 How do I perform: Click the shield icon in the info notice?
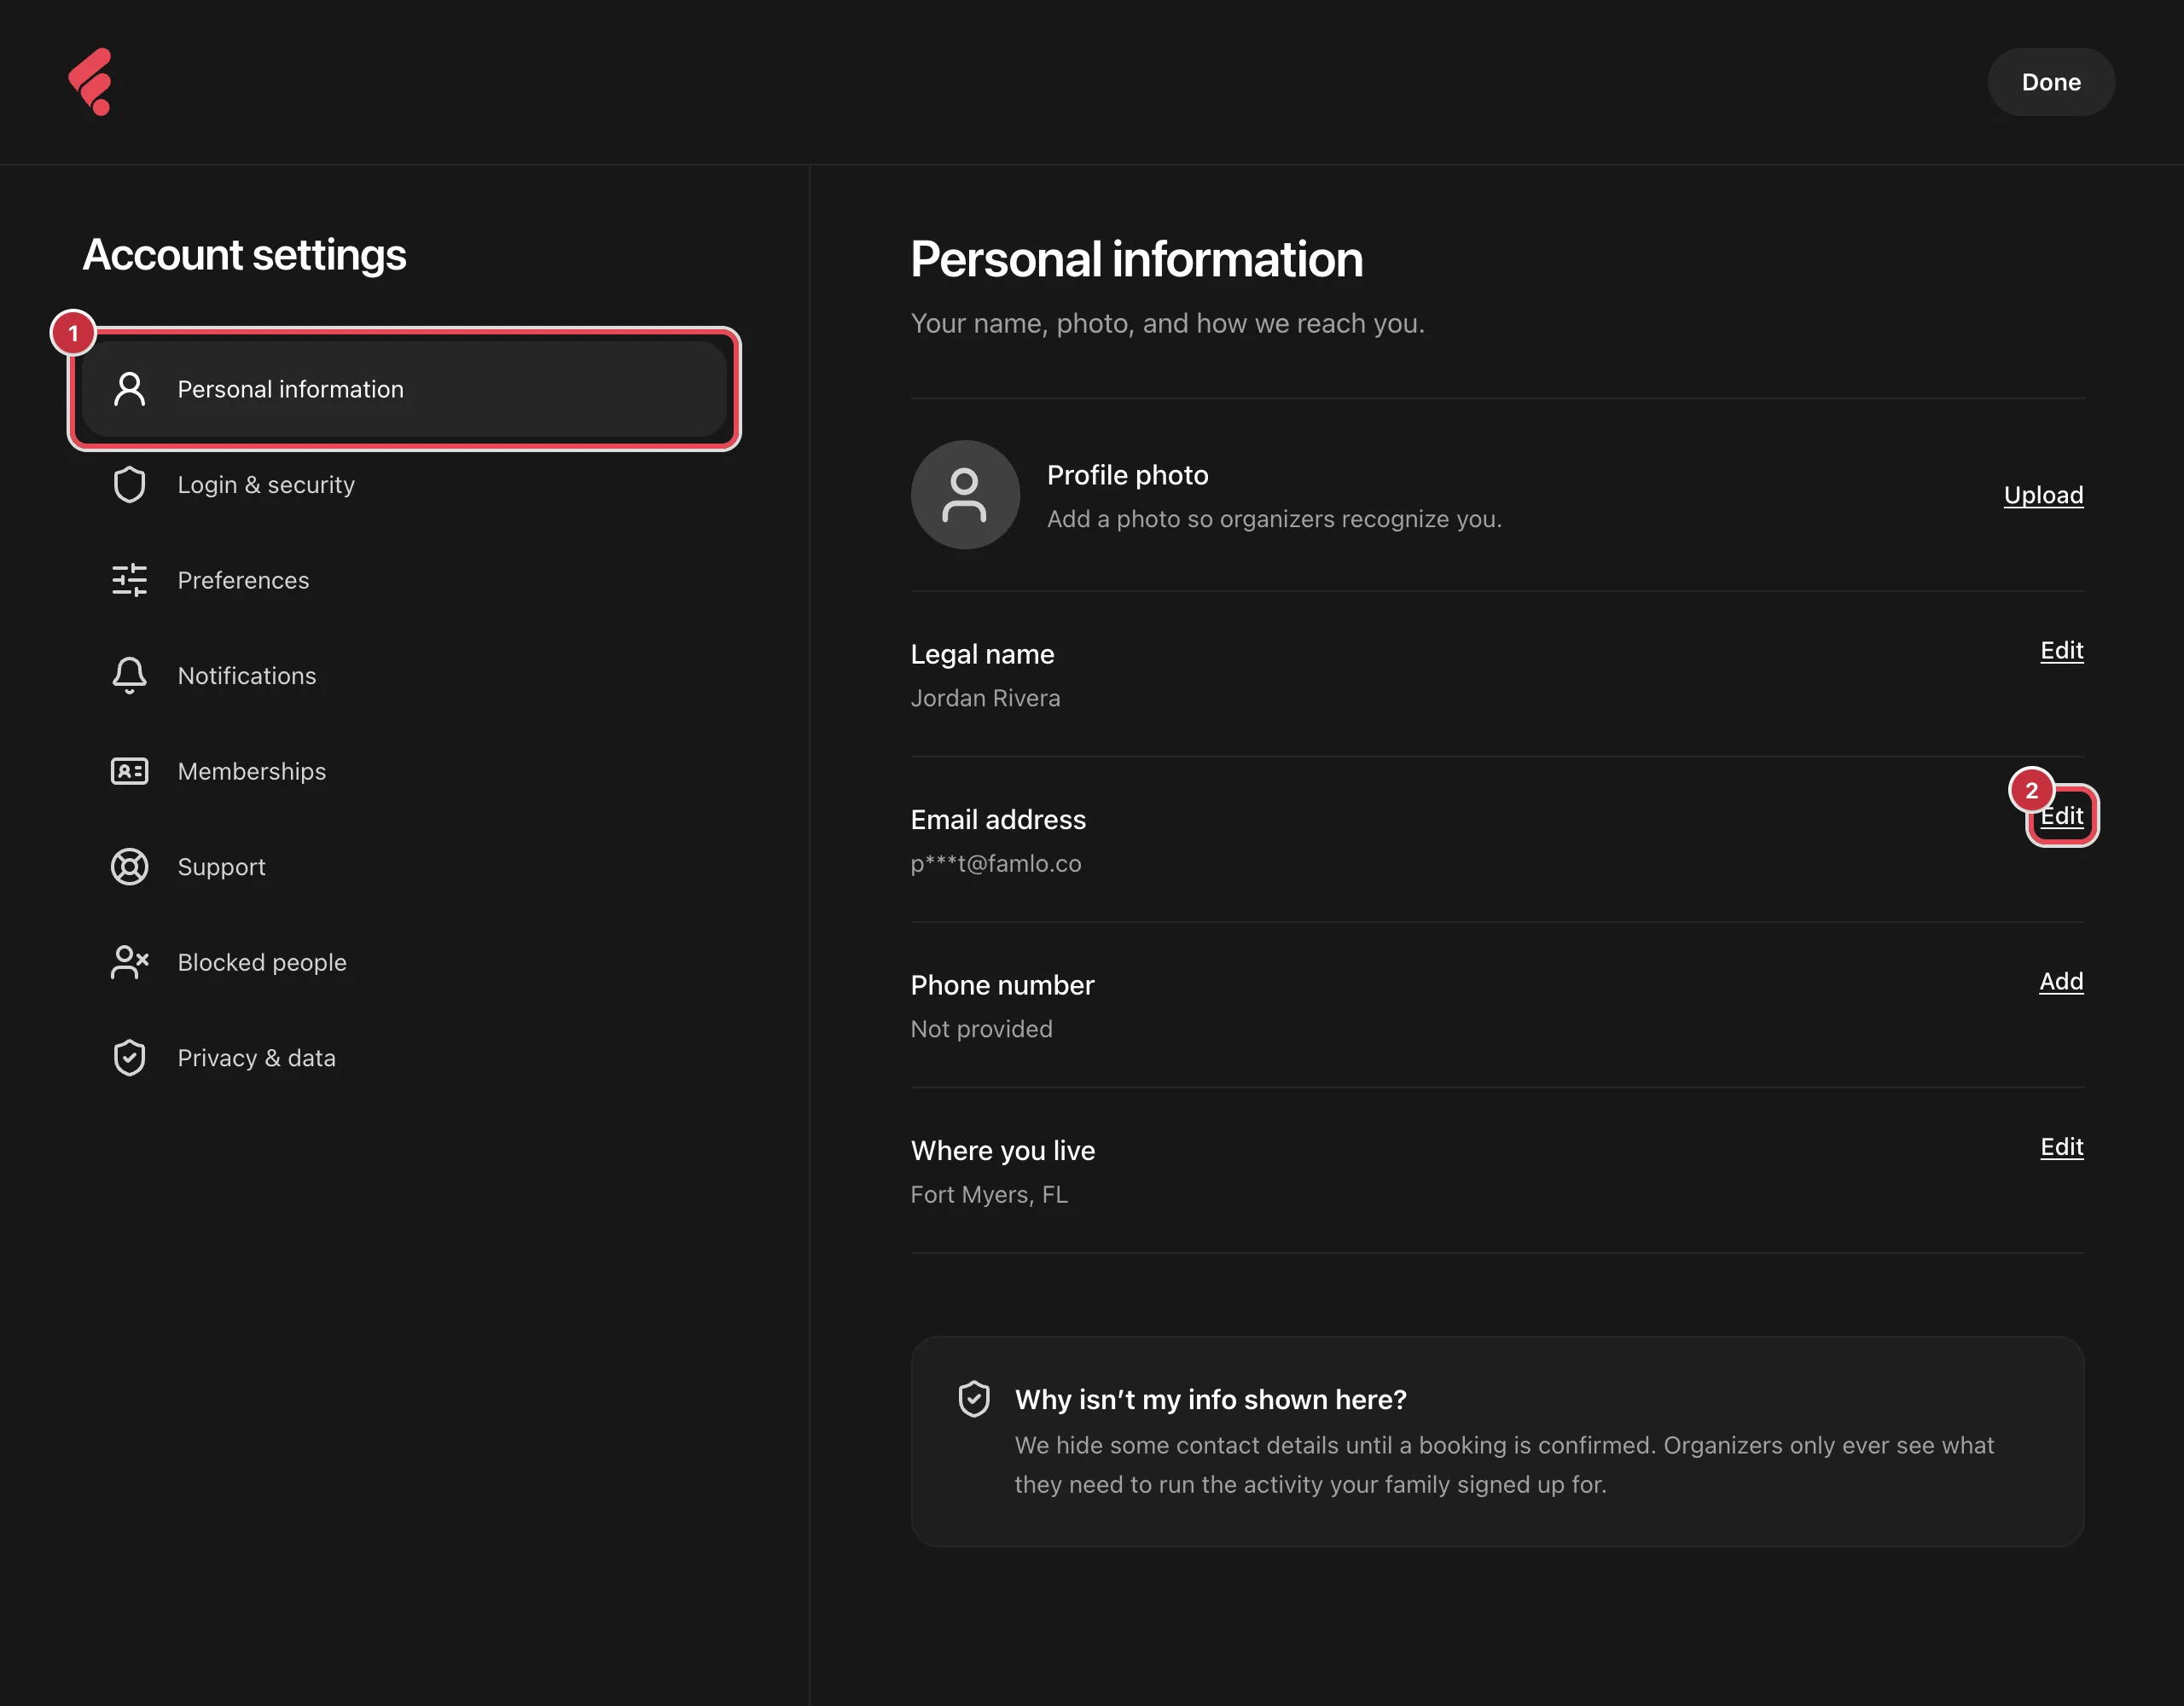[x=974, y=1399]
